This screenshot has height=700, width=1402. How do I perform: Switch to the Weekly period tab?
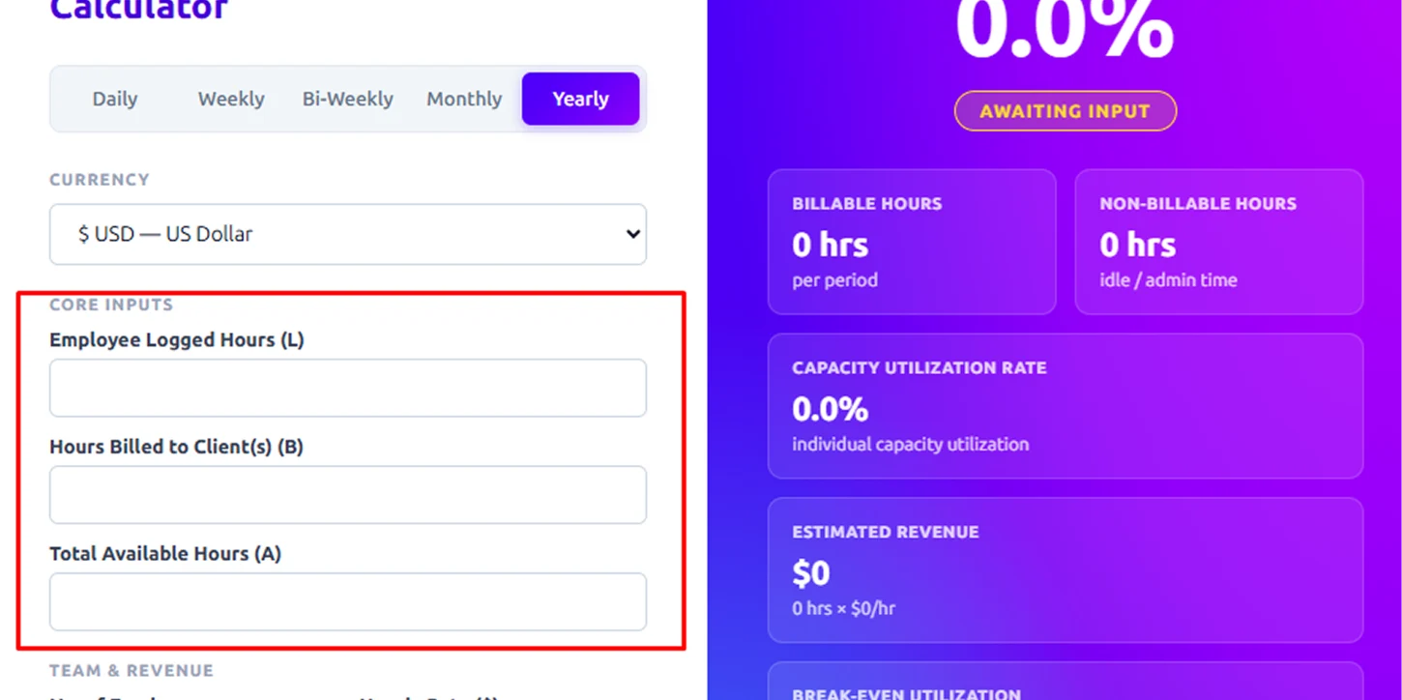[231, 99]
